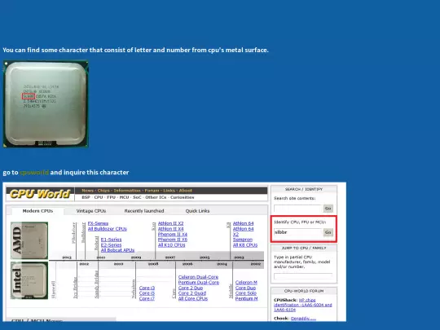
Task: Click the Intel processor thumbnail
Action: click(x=29, y=280)
